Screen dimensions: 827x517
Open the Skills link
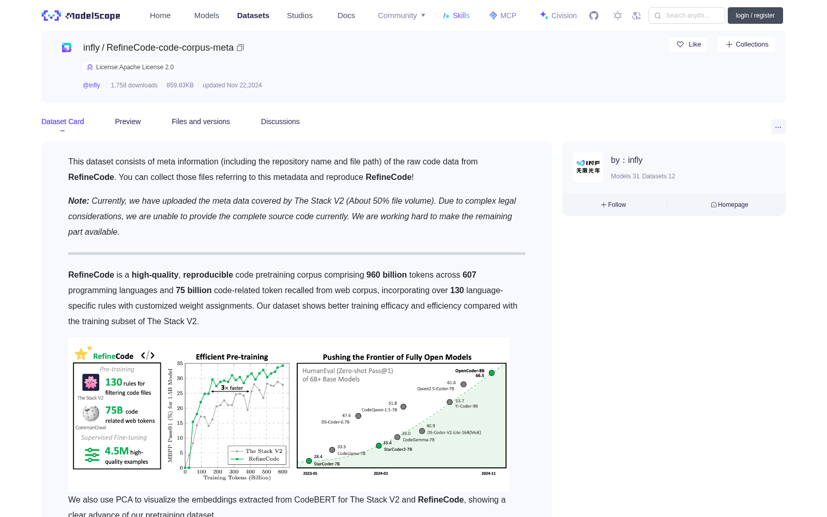(456, 16)
